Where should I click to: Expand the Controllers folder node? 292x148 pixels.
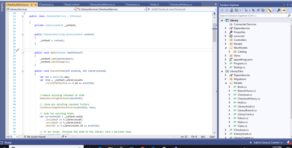pos(225,40)
